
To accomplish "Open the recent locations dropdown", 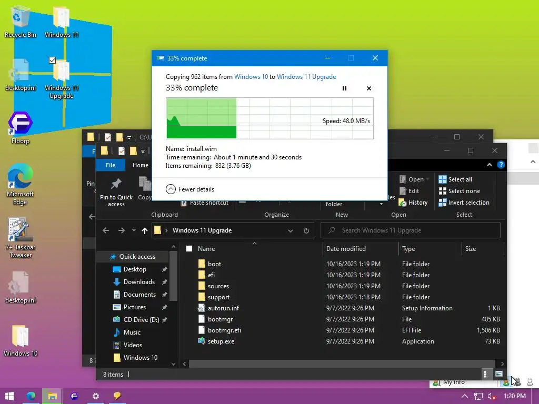I will point(134,230).
